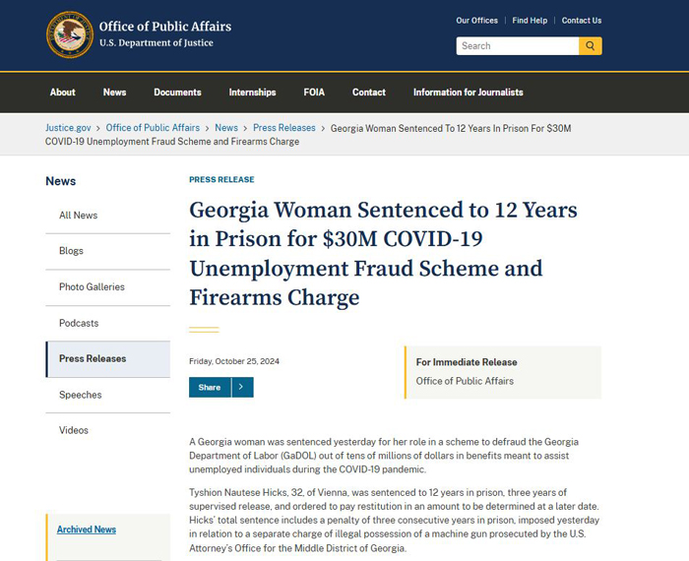The image size is (689, 561).
Task: Open Information for Journalists menu
Action: click(468, 93)
